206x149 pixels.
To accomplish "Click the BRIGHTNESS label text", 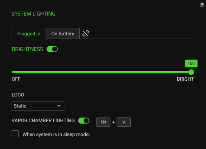I will pos(27,49).
